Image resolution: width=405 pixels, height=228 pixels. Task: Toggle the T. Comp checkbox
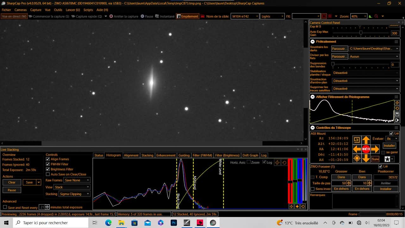point(313,177)
